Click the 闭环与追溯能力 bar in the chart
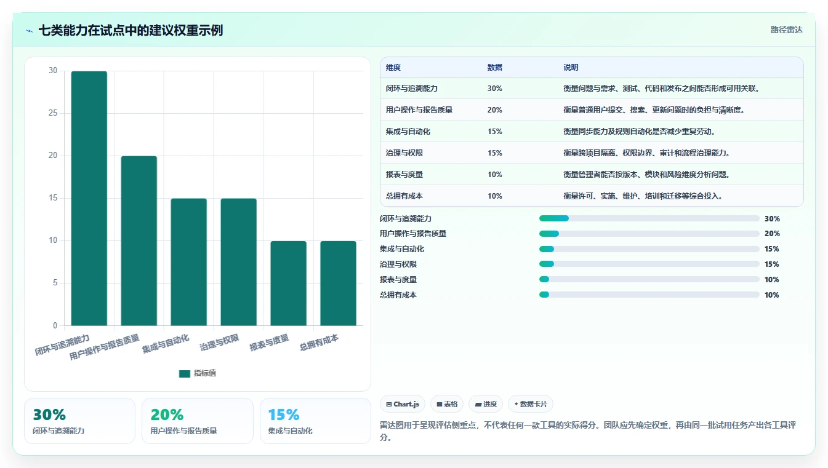Image resolution: width=828 pixels, height=468 pixels. tap(89, 198)
